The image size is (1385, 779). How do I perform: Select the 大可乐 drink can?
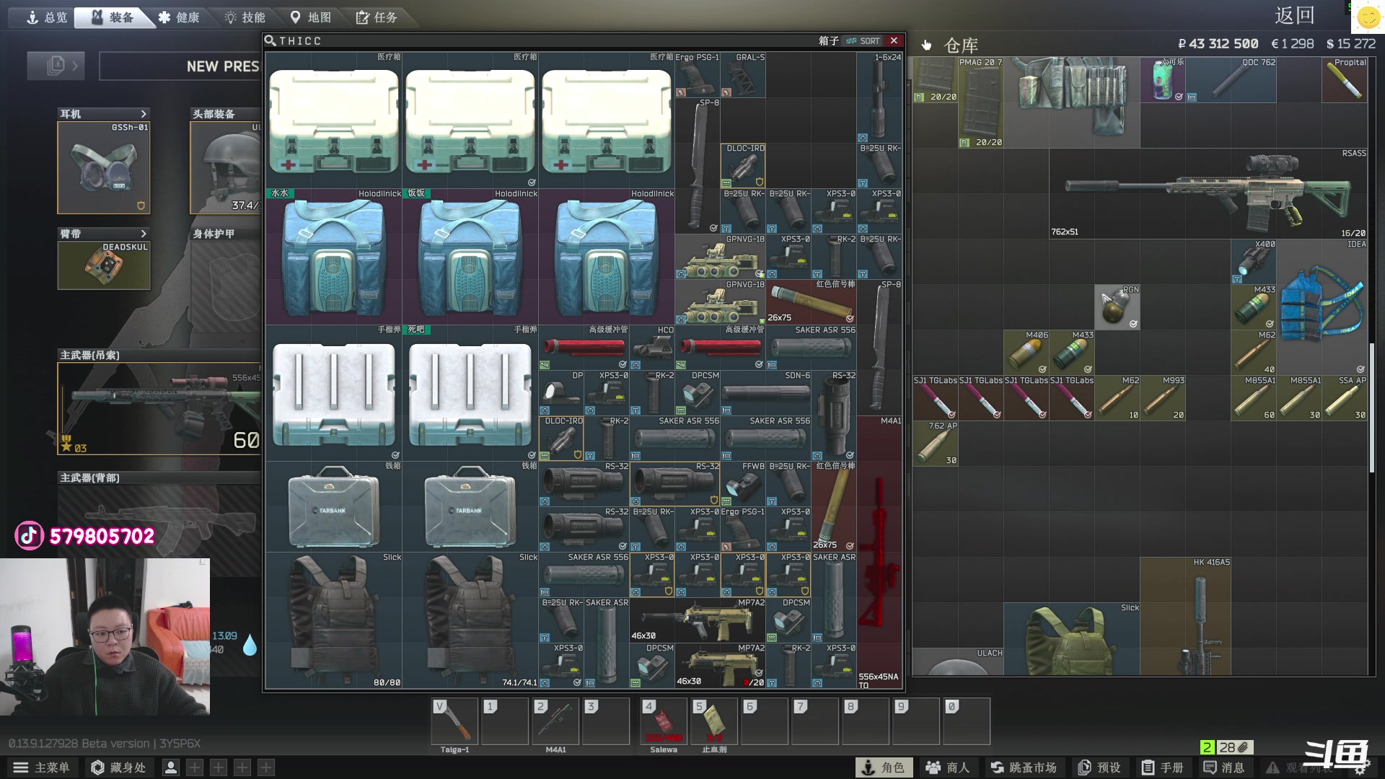(x=1163, y=80)
